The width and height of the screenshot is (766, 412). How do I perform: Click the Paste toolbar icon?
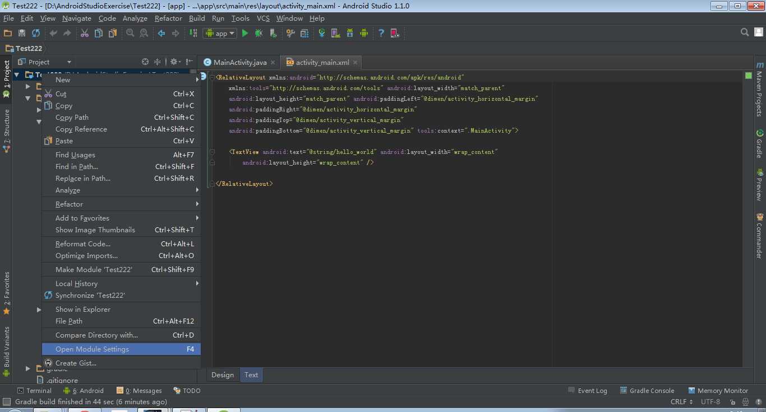pyautogui.click(x=113, y=33)
